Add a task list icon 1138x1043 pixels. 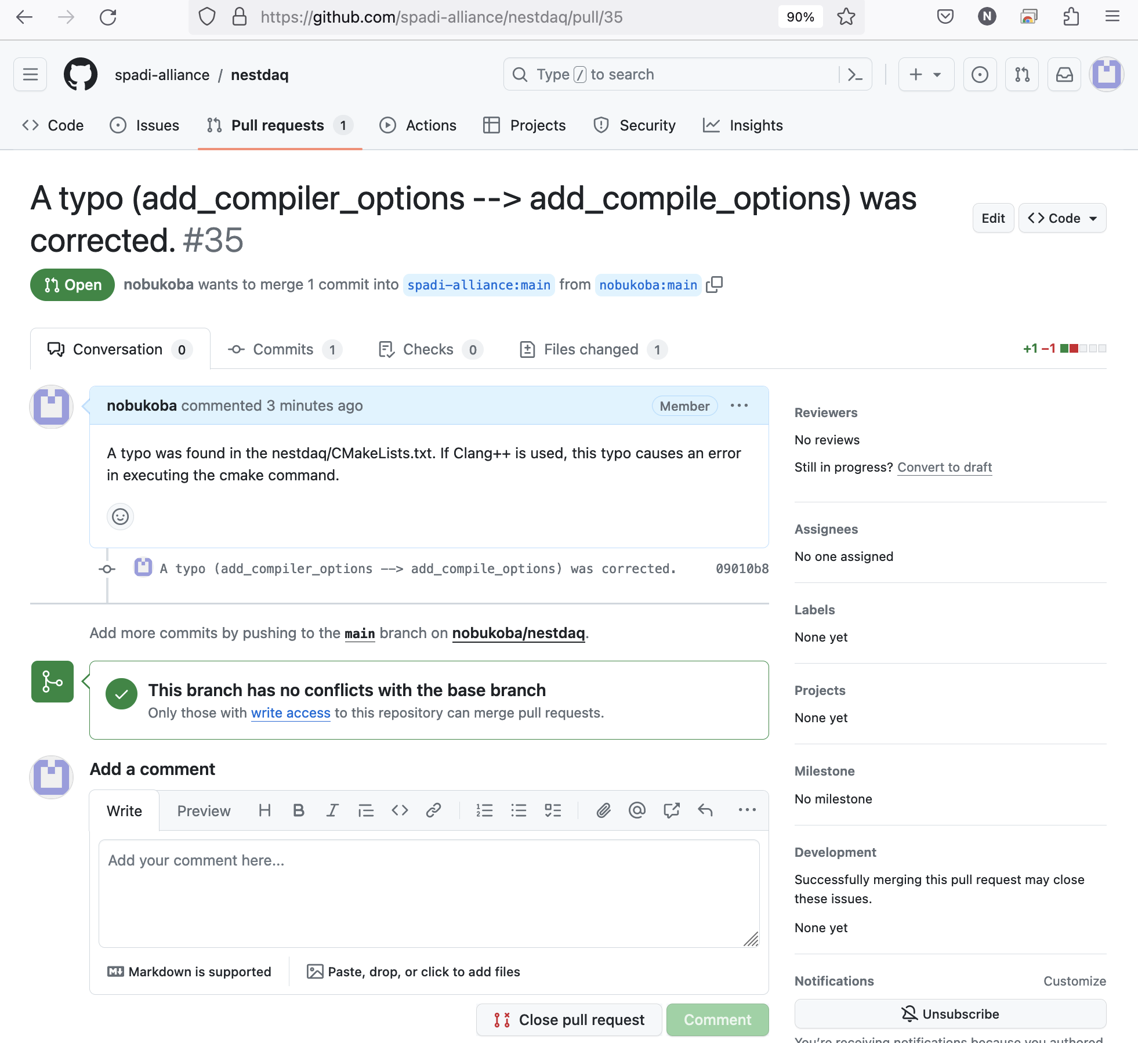tap(553, 810)
